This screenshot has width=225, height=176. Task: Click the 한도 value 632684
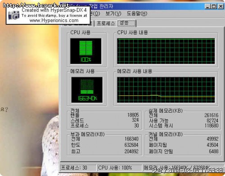[131, 145]
